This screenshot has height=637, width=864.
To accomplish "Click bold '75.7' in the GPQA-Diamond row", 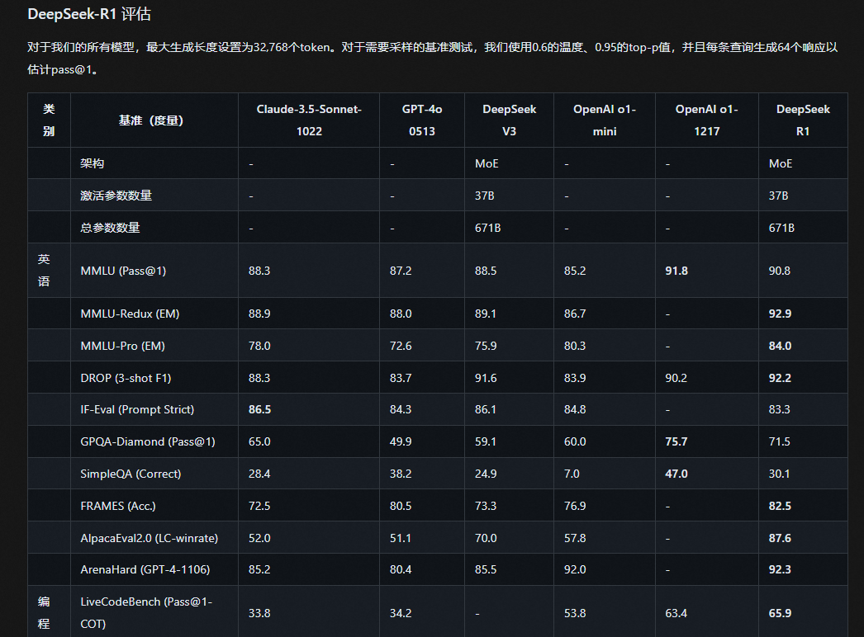I will (676, 441).
